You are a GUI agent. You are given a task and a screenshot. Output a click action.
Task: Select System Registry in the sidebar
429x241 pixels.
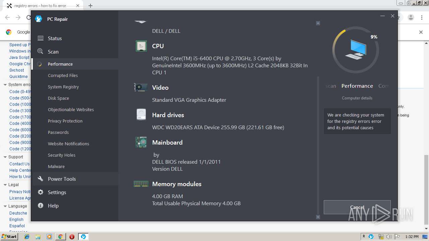tap(63, 87)
